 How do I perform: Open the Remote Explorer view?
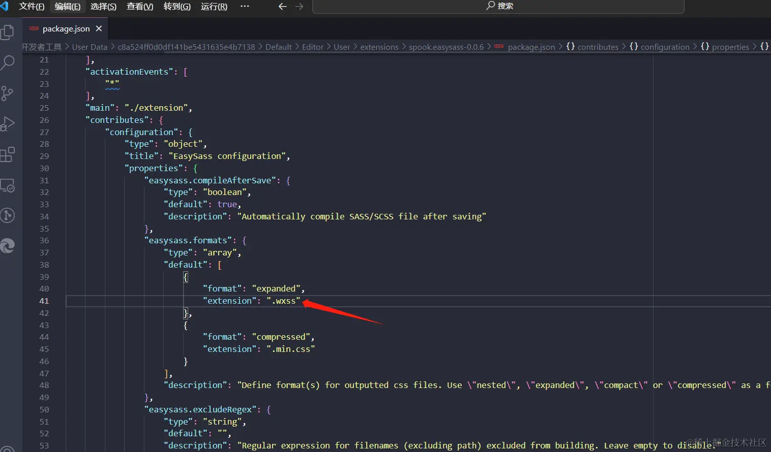click(x=8, y=185)
